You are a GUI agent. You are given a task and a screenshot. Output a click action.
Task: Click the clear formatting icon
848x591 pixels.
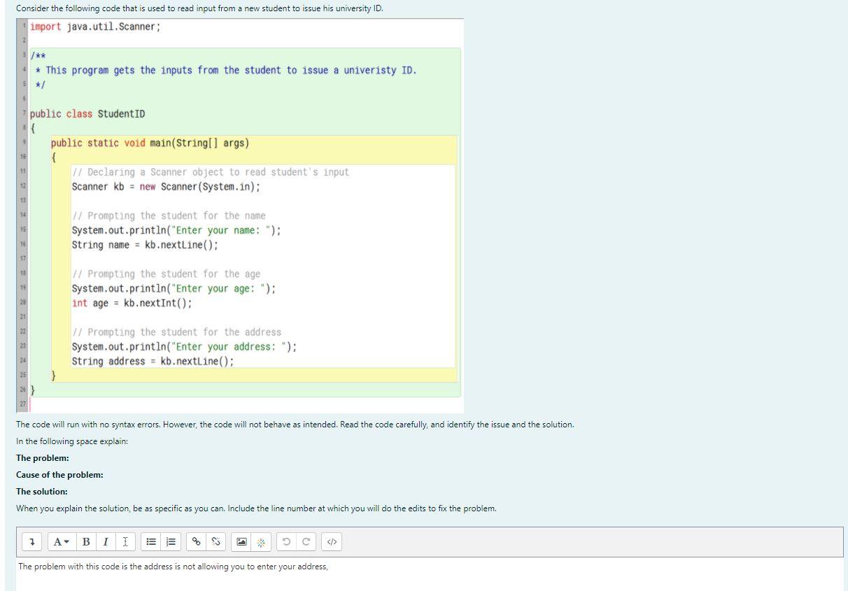tap(124, 542)
